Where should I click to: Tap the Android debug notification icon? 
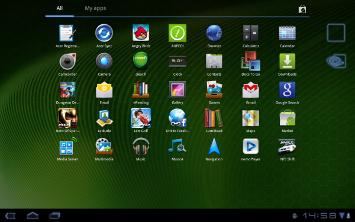click(295, 215)
